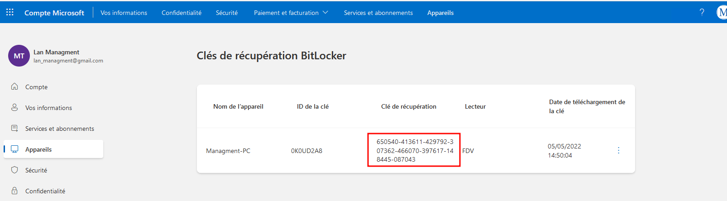Open the Vos informations top menu
This screenshot has height=201, width=727.
[124, 13]
